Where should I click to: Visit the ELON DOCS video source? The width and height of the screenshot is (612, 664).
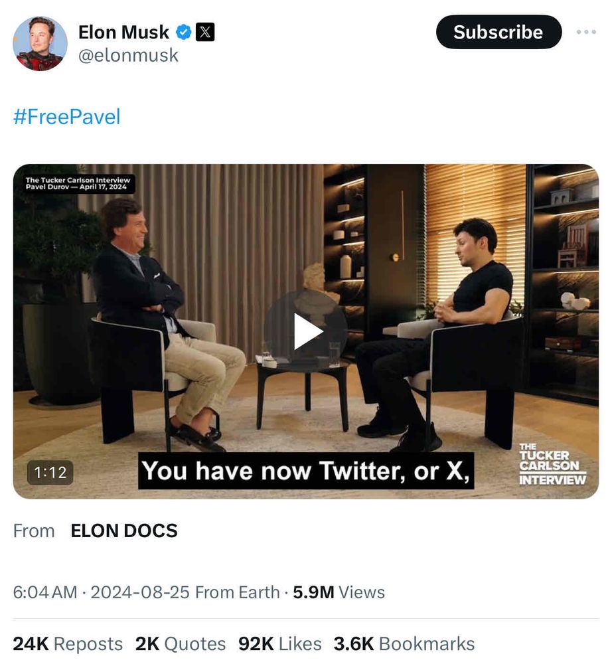point(124,531)
